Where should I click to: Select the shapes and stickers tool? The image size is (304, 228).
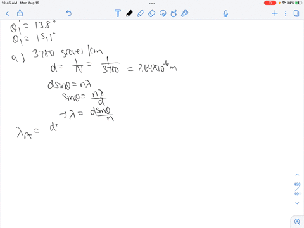point(174,13)
